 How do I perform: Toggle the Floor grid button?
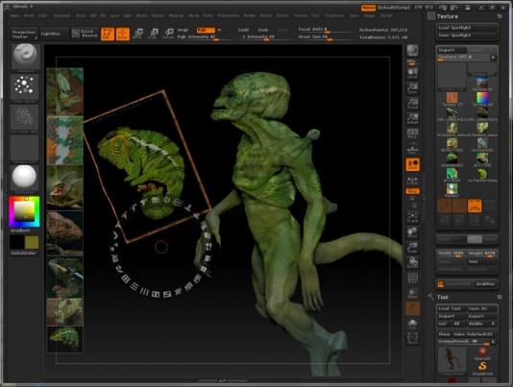click(412, 149)
